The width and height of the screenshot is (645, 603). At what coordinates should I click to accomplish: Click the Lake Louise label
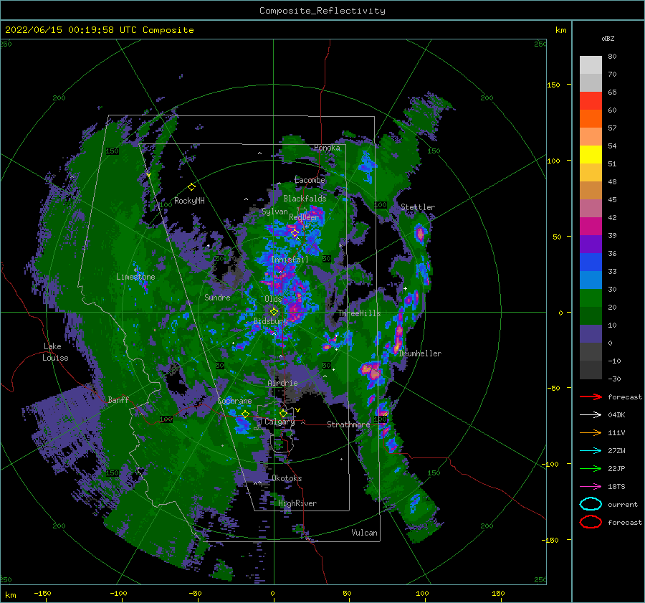coord(55,352)
